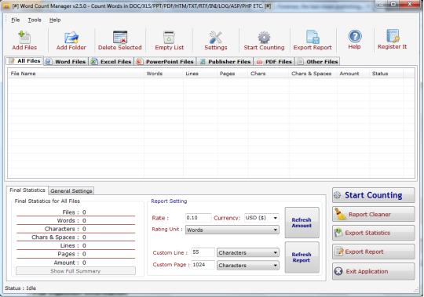The width and height of the screenshot is (424, 297).
Task: Click the Status : Idle text
Action: [20, 288]
